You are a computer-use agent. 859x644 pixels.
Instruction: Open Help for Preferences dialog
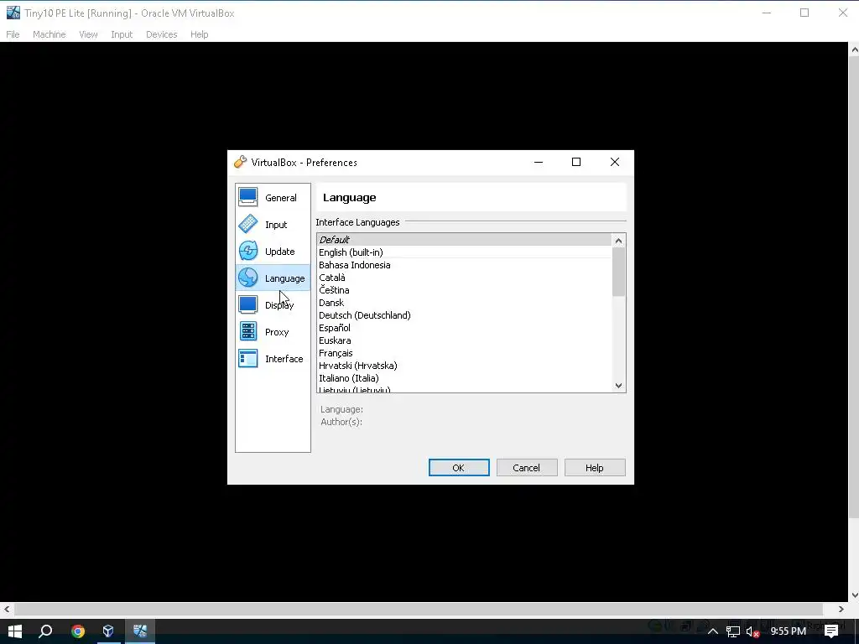[x=595, y=468]
